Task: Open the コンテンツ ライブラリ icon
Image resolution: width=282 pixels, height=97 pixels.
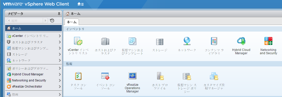Action: coord(214,41)
